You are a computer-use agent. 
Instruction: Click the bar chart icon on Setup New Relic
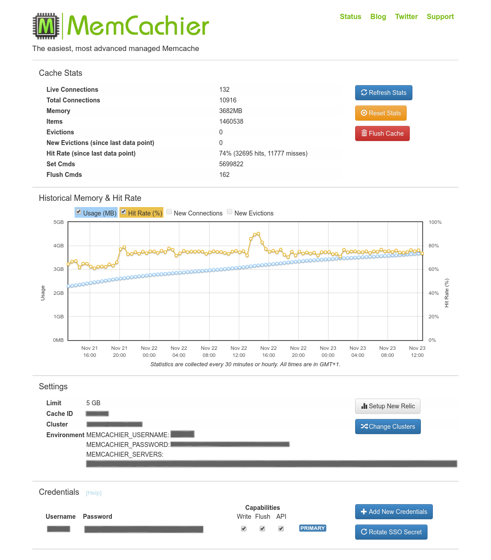pos(364,406)
